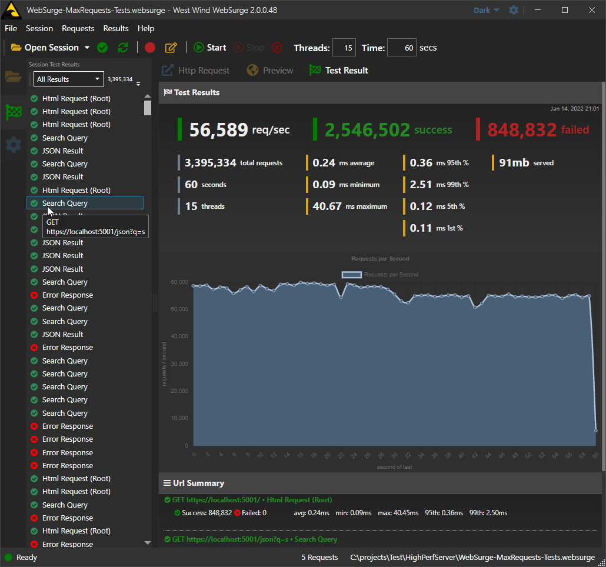
Task: Click the WebSurge app logo icon
Action: (x=12, y=10)
